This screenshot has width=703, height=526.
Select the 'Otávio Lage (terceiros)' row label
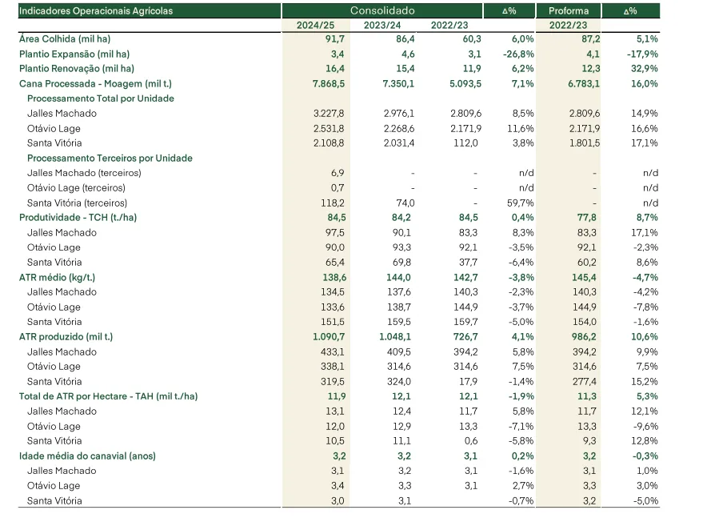[x=76, y=188]
